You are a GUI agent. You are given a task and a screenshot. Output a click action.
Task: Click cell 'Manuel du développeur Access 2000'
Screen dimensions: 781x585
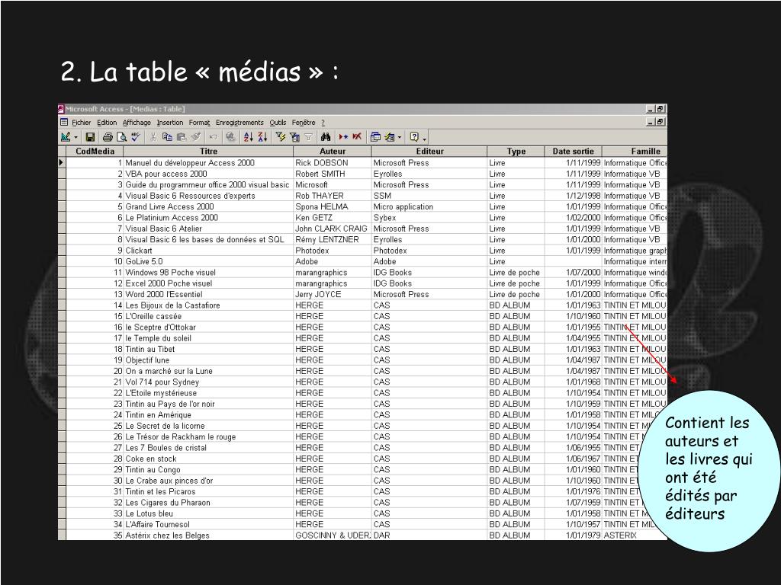coord(208,163)
